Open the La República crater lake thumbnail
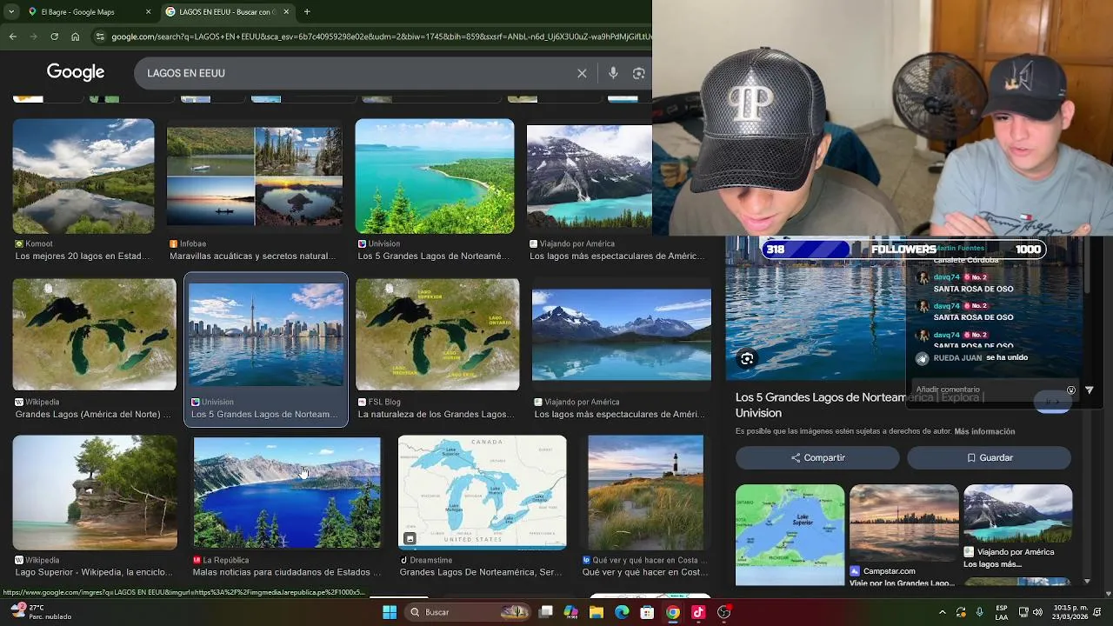This screenshot has height=626, width=1113. pos(287,492)
